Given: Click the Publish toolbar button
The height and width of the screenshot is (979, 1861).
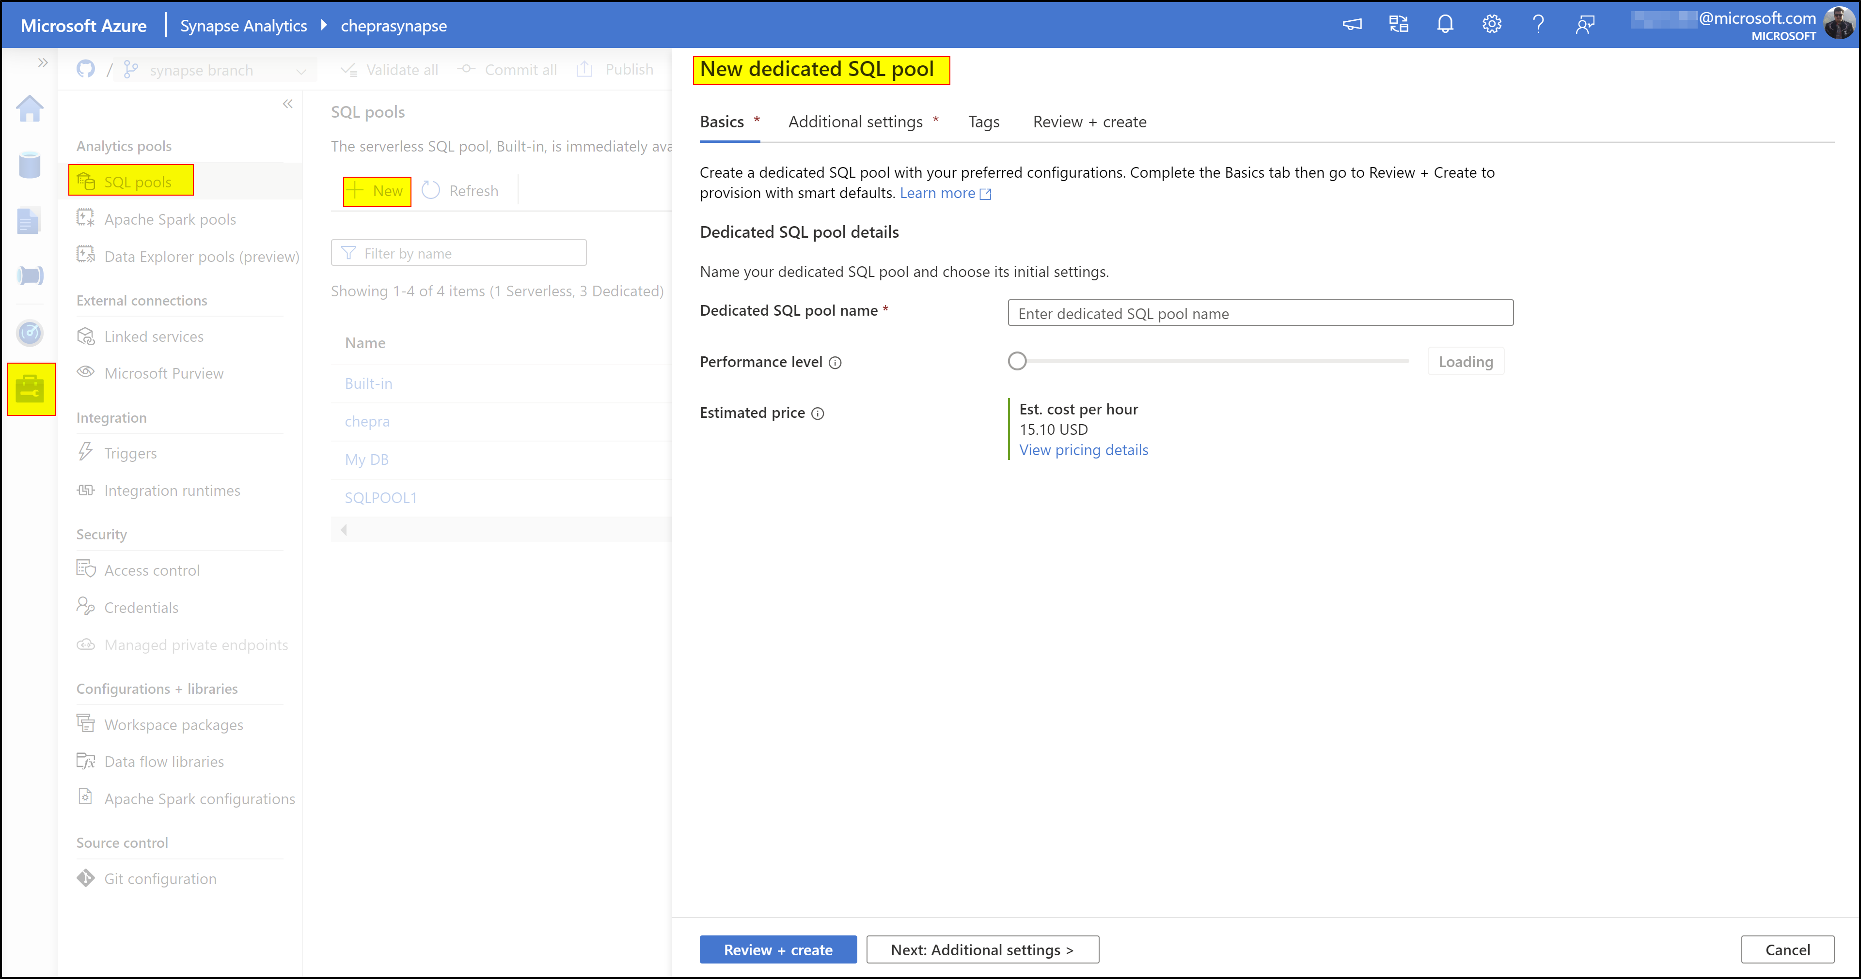Looking at the screenshot, I should point(615,69).
